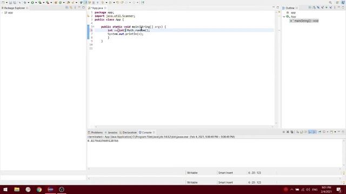This screenshot has height=194, width=346.
Task: Open the Open Console dropdown arrow
Action: tap(335, 132)
